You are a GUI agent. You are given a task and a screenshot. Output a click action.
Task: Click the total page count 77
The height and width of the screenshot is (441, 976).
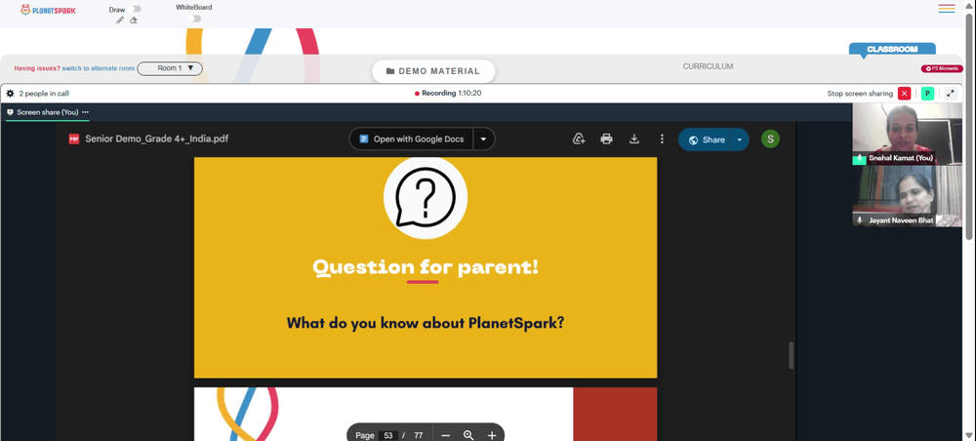(419, 435)
